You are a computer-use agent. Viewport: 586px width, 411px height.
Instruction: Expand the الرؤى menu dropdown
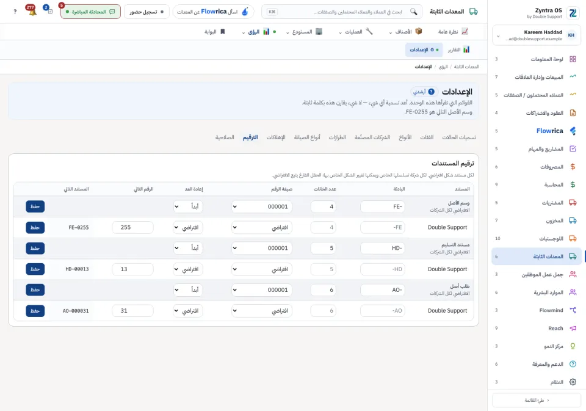(259, 32)
